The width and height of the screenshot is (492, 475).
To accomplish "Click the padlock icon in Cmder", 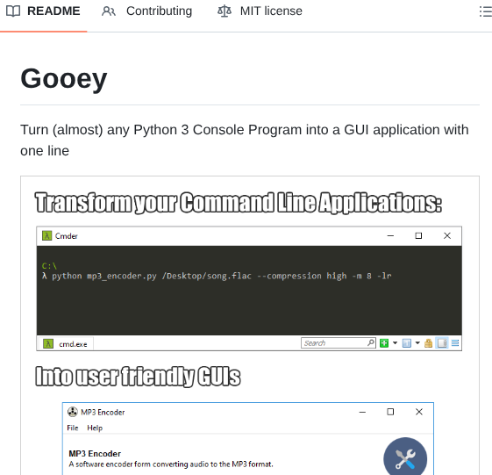I will tap(428, 343).
